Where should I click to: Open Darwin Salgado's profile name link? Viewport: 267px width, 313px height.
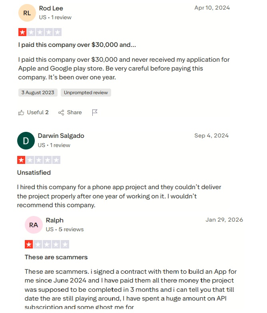click(61, 136)
